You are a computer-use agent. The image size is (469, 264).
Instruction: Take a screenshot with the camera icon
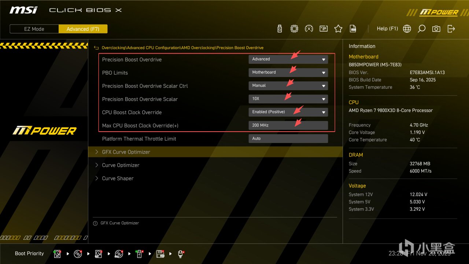[436, 29]
